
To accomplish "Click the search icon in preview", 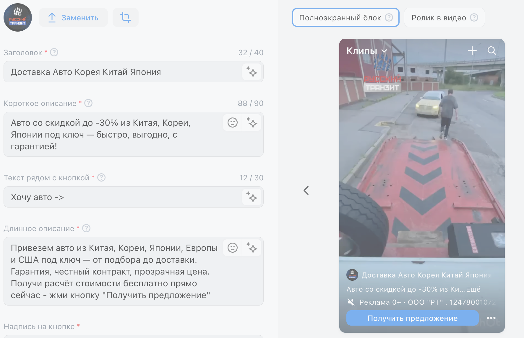I will (x=492, y=50).
